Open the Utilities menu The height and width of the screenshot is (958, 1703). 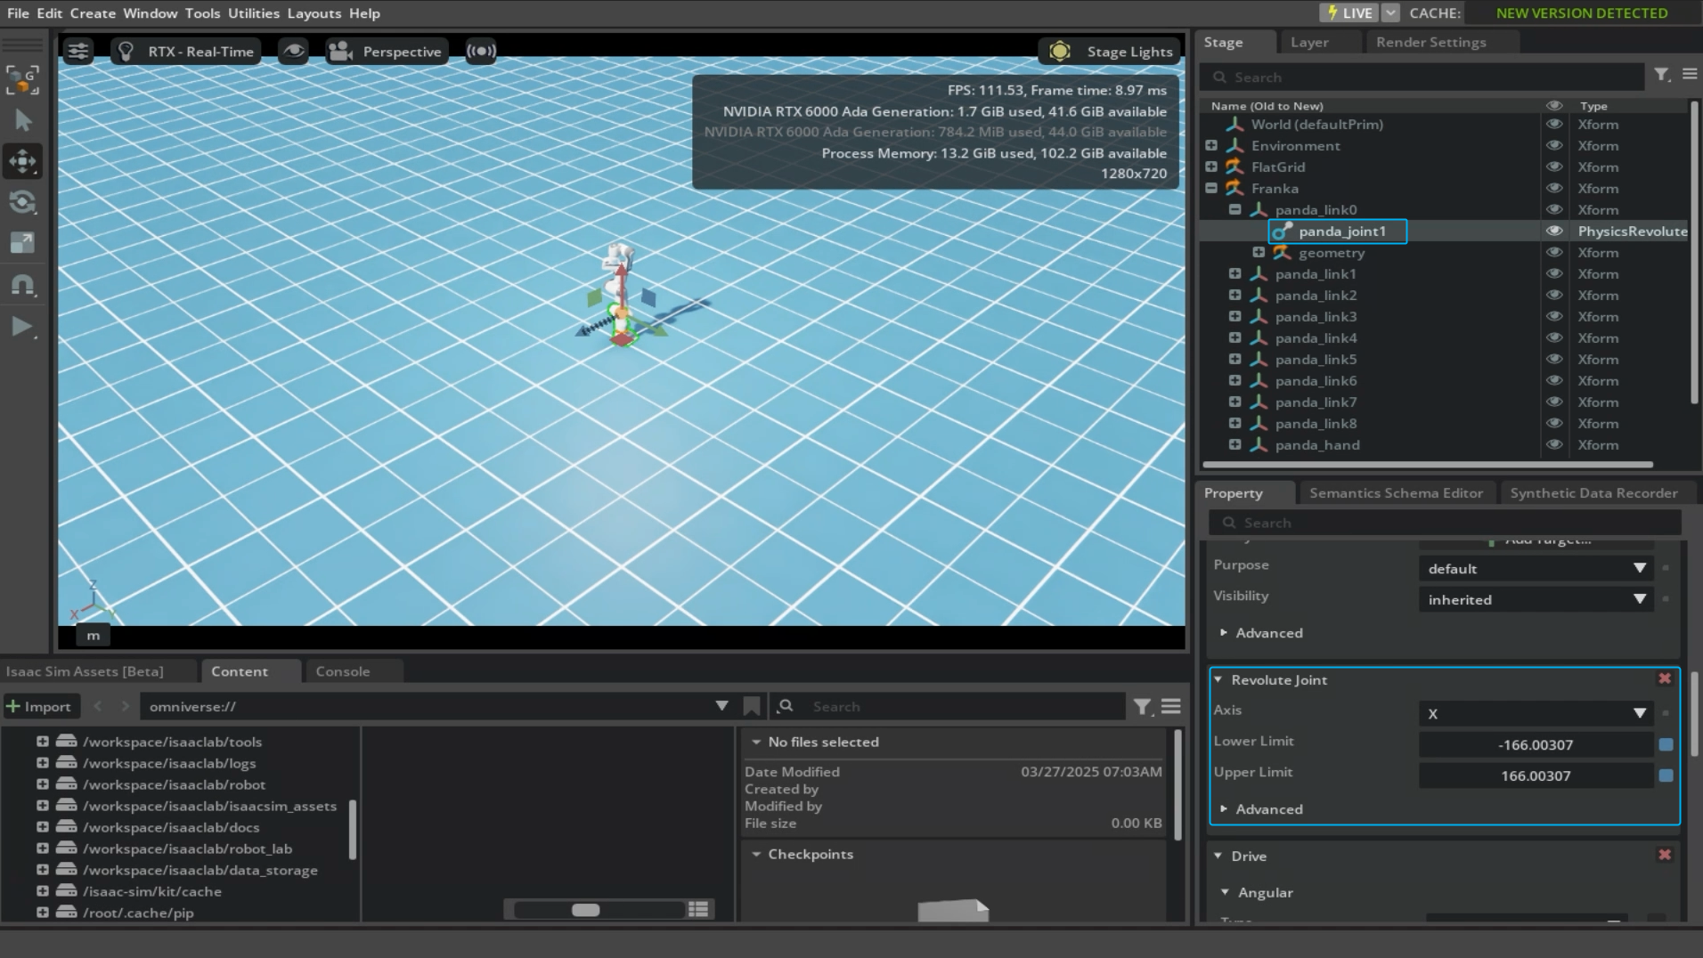(x=254, y=13)
